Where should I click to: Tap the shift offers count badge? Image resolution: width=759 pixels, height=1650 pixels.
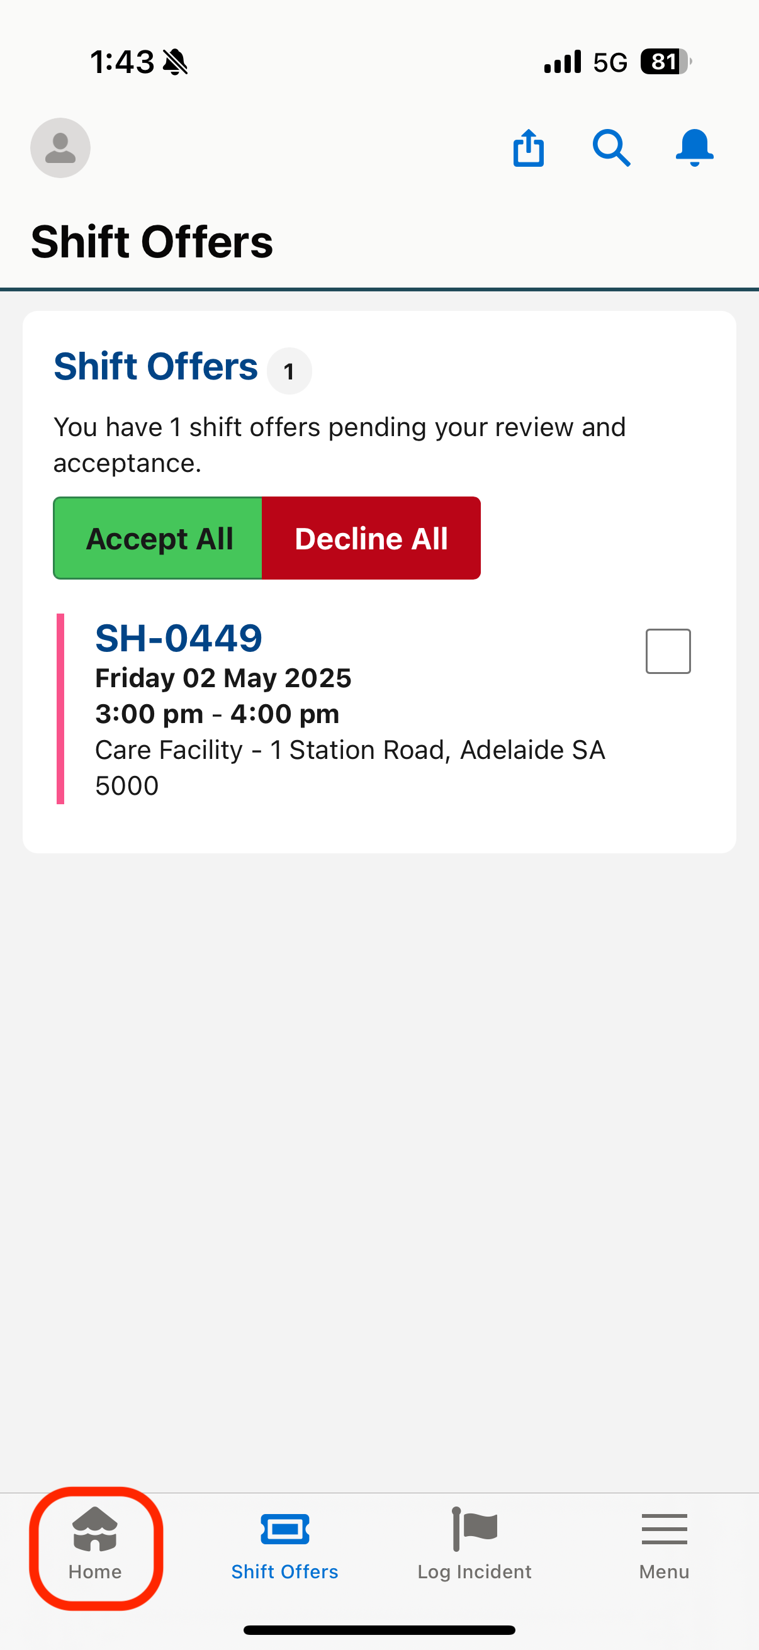tap(289, 371)
